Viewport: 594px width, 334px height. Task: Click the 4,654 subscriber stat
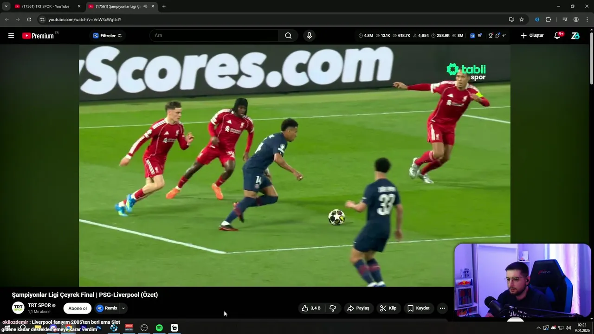click(x=421, y=35)
